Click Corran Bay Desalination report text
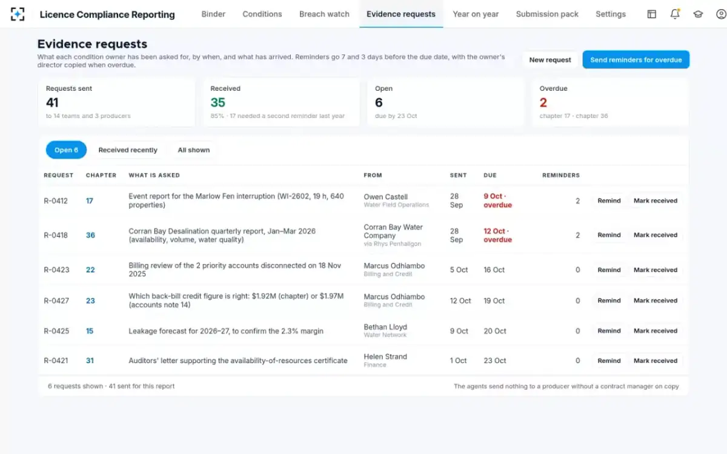Image resolution: width=727 pixels, height=454 pixels. tap(222, 235)
